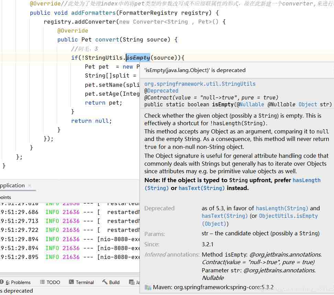Open hasLength link in the bold note
Viewport: 334px width, 295px height.
point(307,180)
